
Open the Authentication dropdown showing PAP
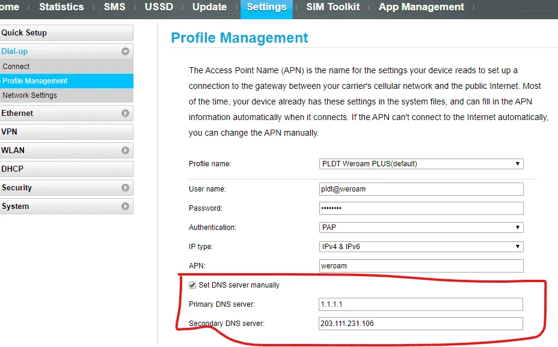point(422,228)
